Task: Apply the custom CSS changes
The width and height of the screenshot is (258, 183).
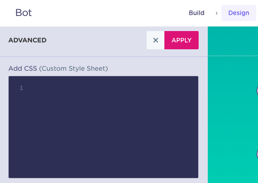Action: click(x=181, y=40)
